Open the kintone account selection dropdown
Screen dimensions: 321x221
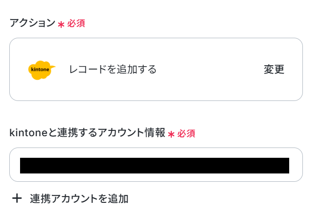(156, 165)
